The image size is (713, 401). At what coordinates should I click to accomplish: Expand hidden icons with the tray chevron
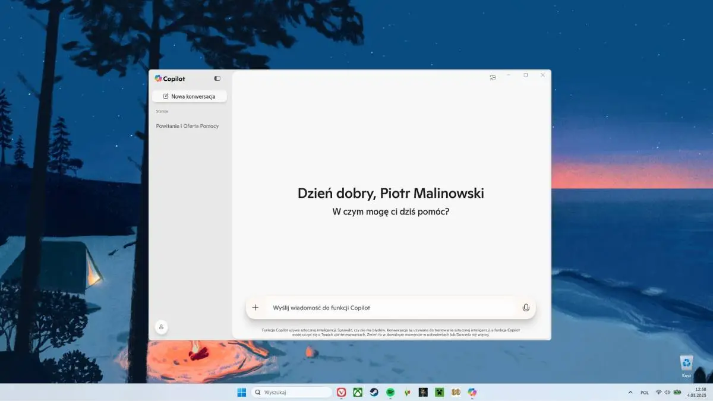coord(630,392)
